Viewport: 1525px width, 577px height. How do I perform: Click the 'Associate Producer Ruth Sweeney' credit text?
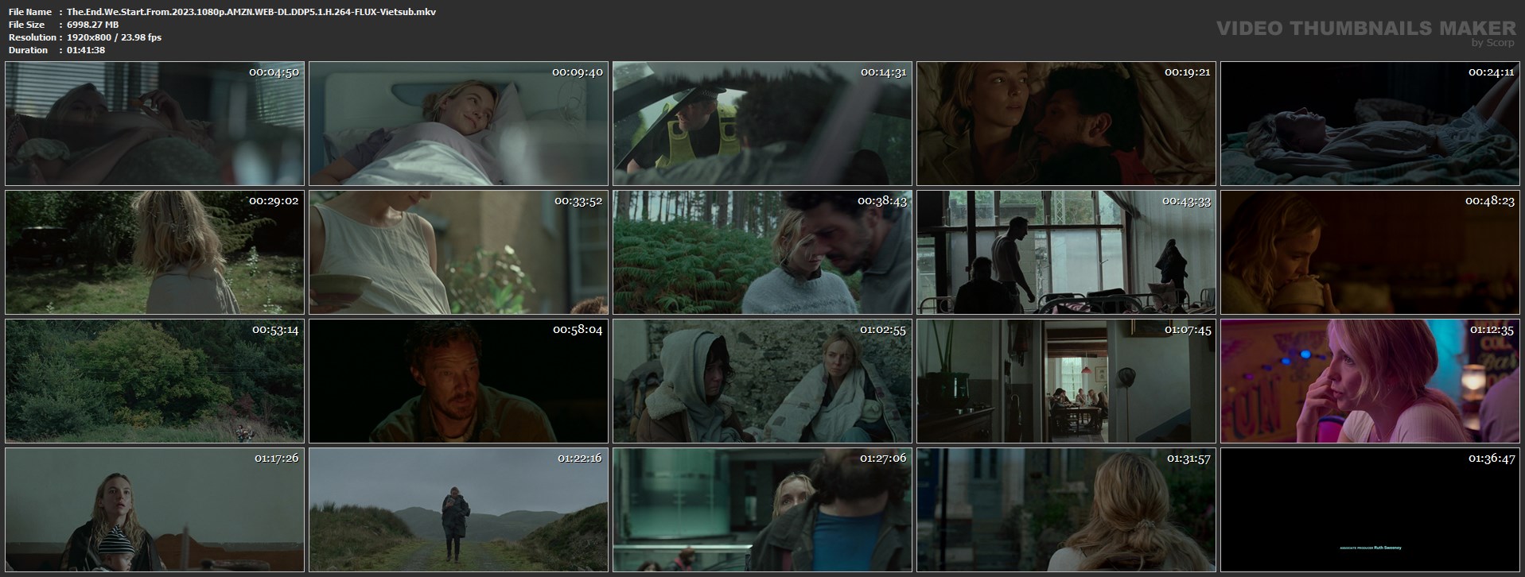[x=1371, y=548]
